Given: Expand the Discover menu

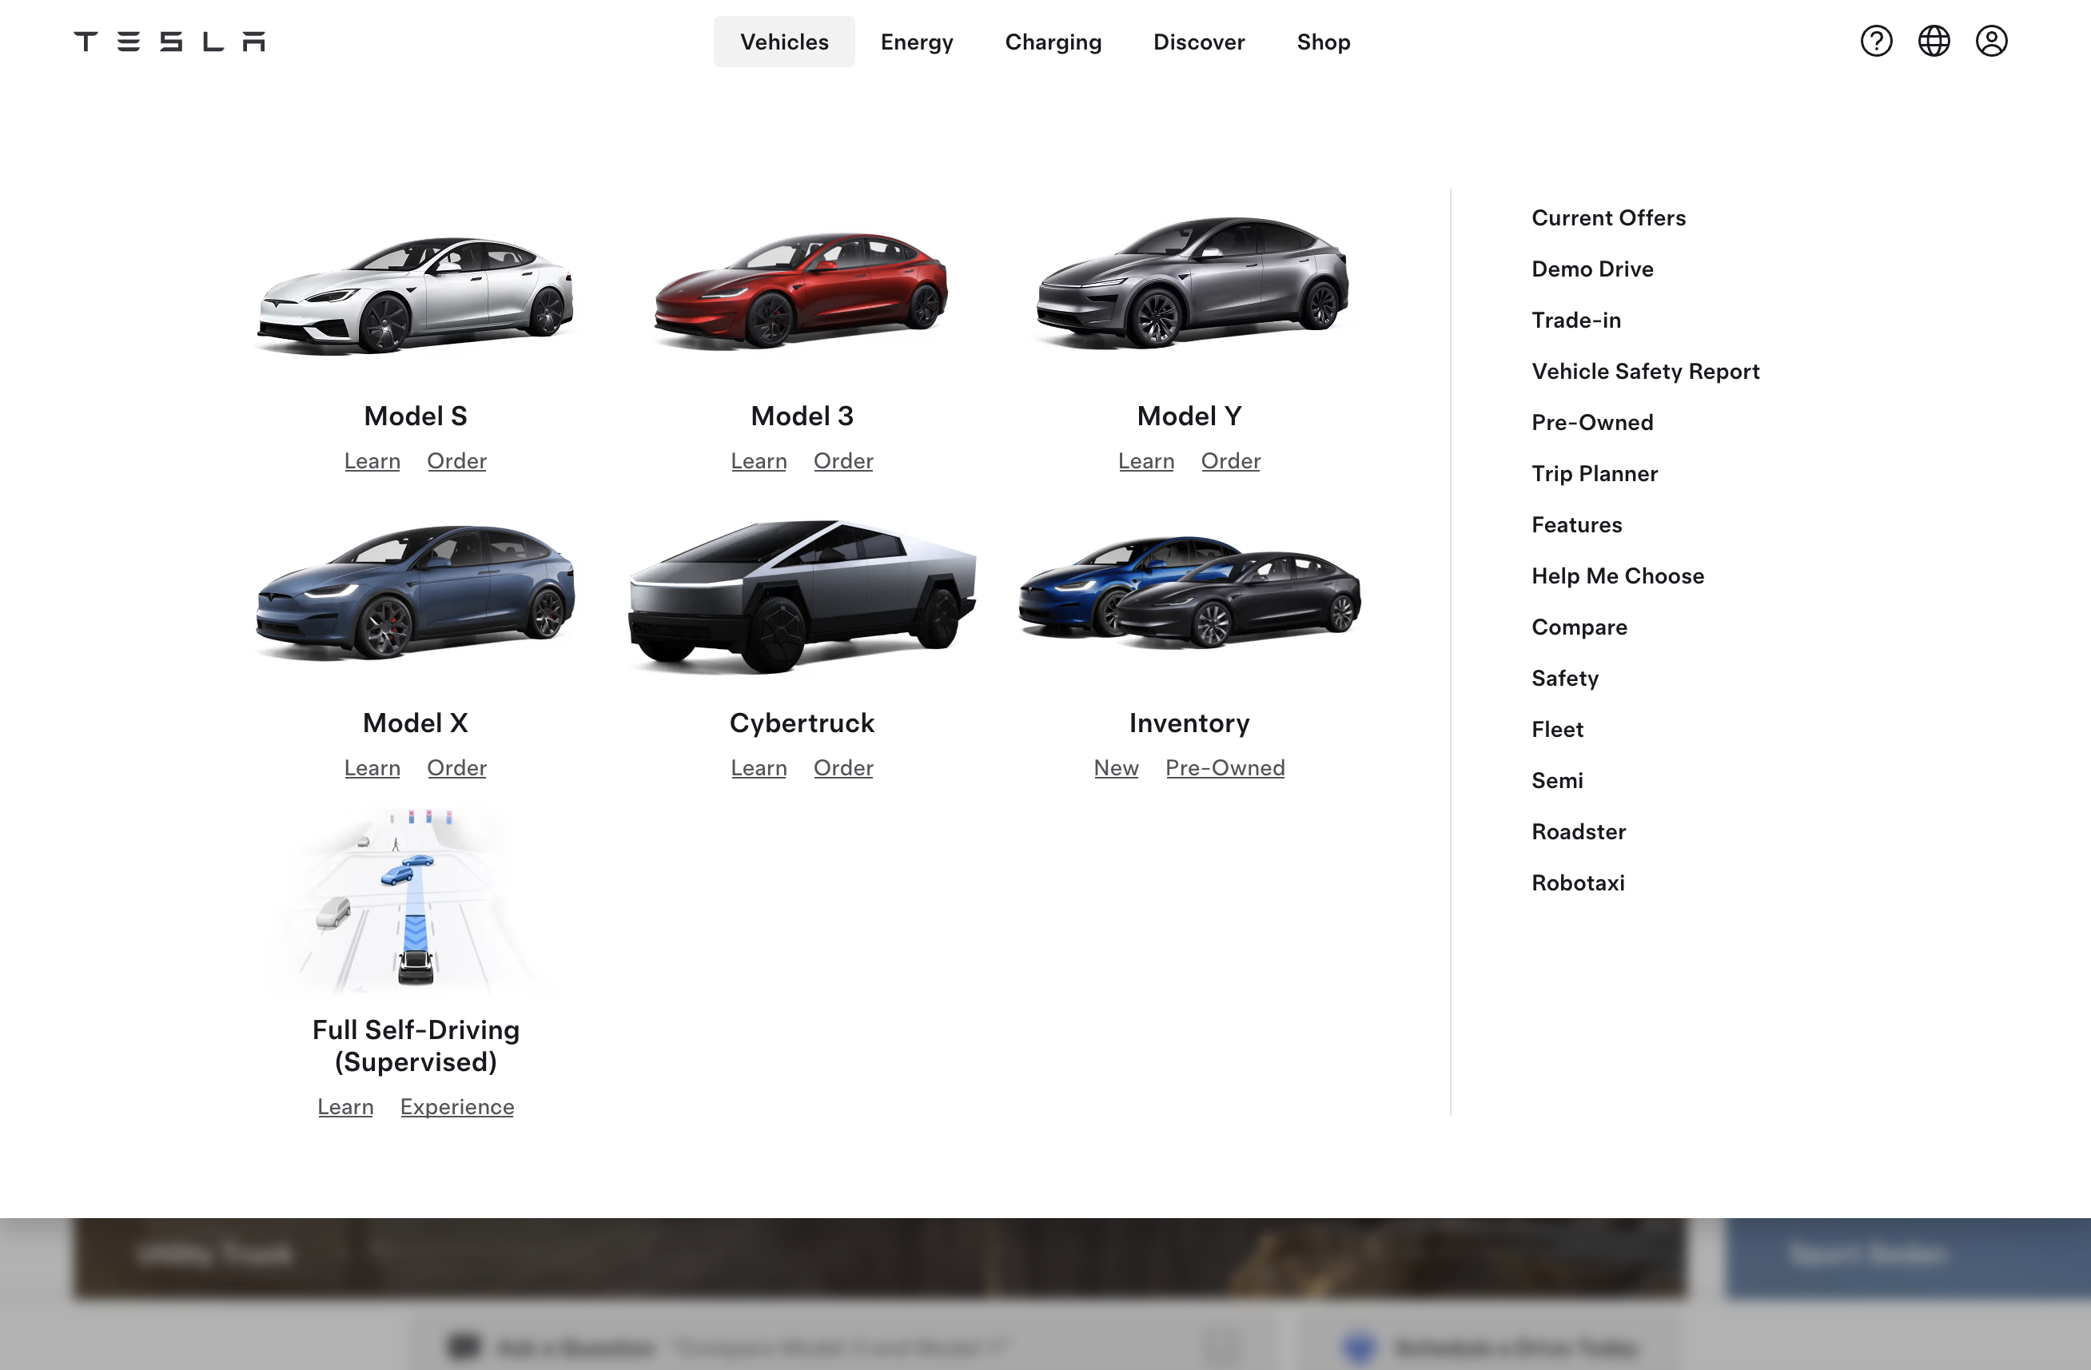Looking at the screenshot, I should [x=1198, y=42].
